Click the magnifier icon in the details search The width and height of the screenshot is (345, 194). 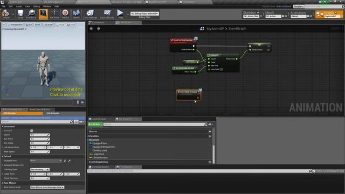click(x=72, y=122)
